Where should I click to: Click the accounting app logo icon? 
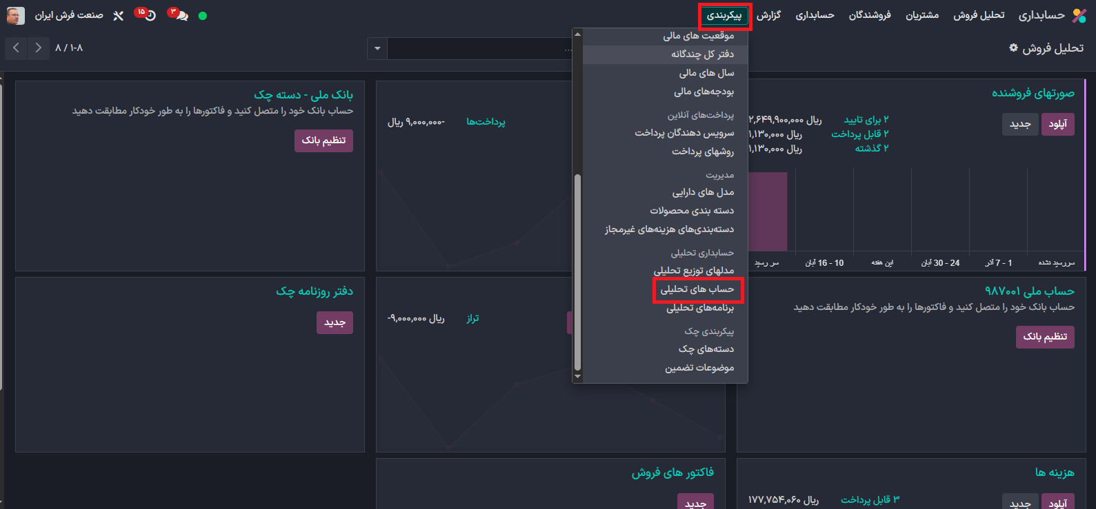point(1079,15)
